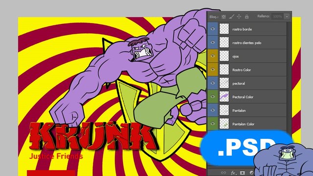This screenshot has width=313, height=176.
Task: Select the rostro dientes pelo thumbnail
Action: (224, 43)
